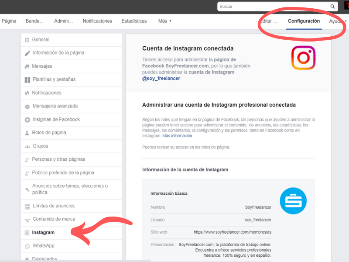Click the search magnifier icon
The width and height of the screenshot is (349, 262).
click(332, 7)
